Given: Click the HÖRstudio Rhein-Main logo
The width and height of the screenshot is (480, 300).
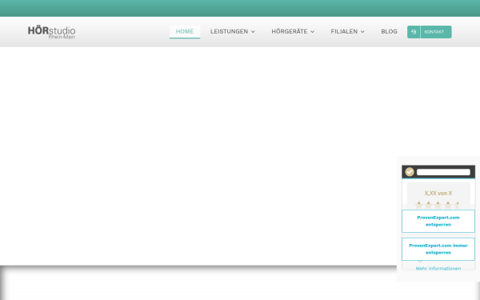Looking at the screenshot, I should pos(51,33).
